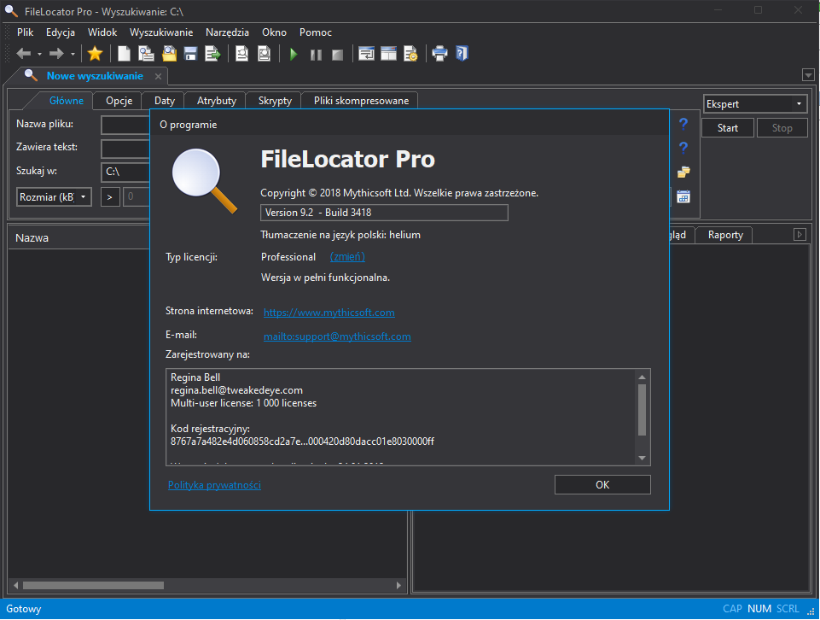This screenshot has width=820, height=620.
Task: Open the Edycja menu
Action: [61, 32]
